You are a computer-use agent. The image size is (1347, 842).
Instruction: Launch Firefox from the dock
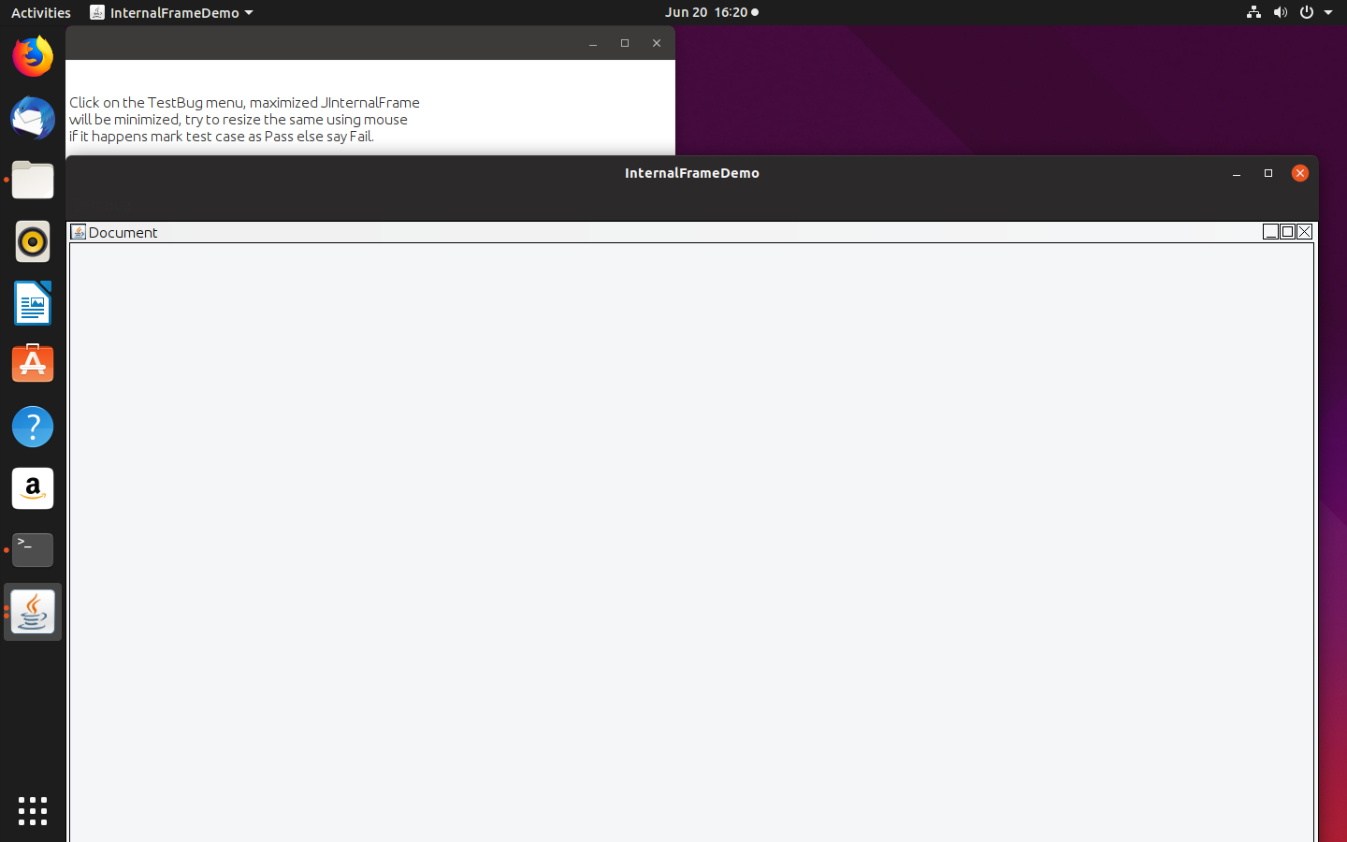(33, 57)
